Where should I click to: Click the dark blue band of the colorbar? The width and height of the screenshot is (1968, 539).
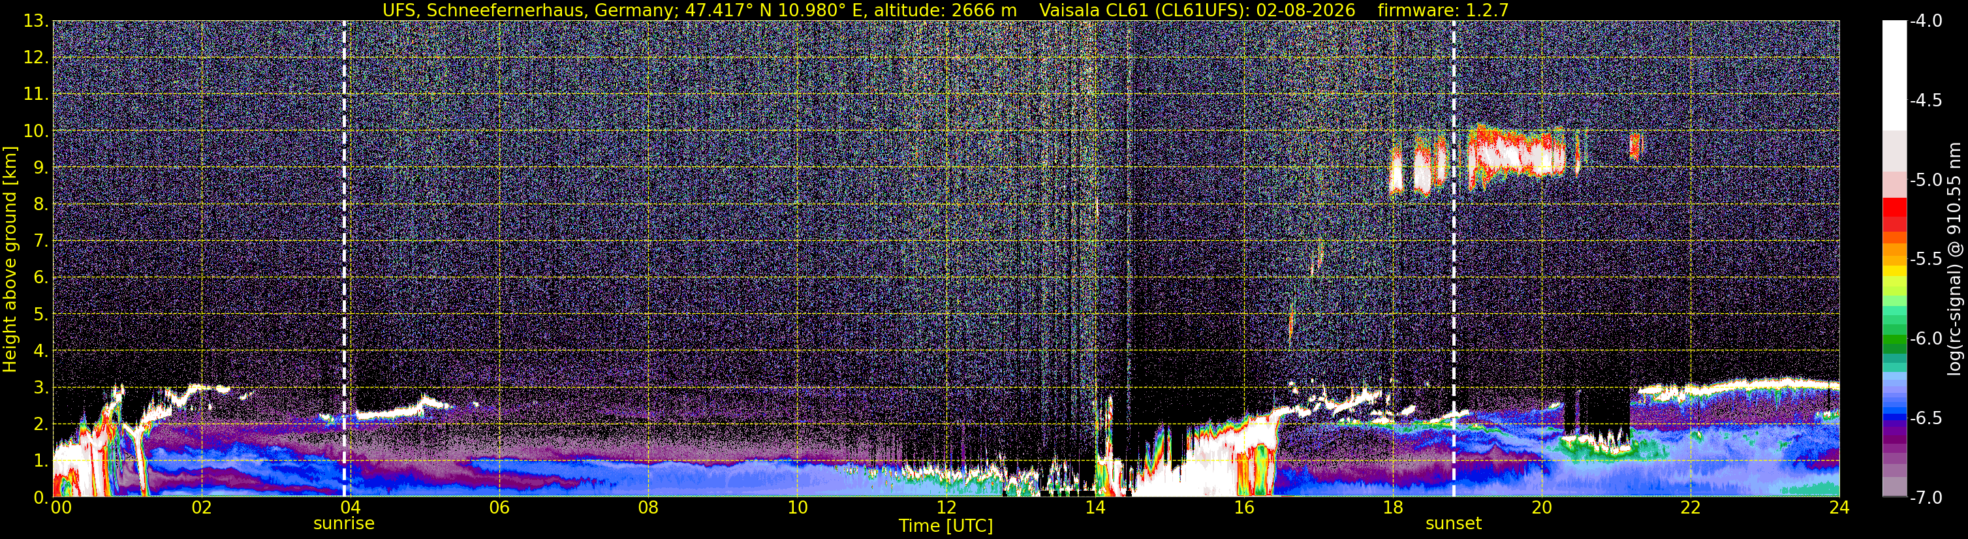tap(1895, 418)
